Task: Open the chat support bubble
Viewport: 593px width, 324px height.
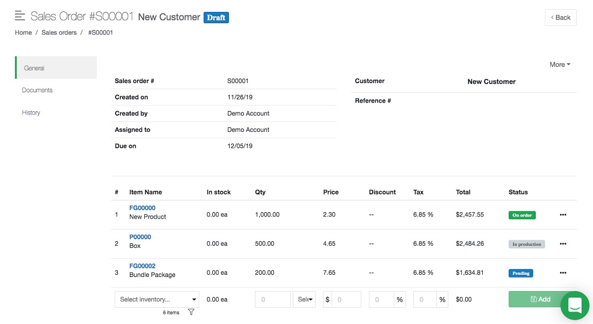Action: pyautogui.click(x=575, y=305)
